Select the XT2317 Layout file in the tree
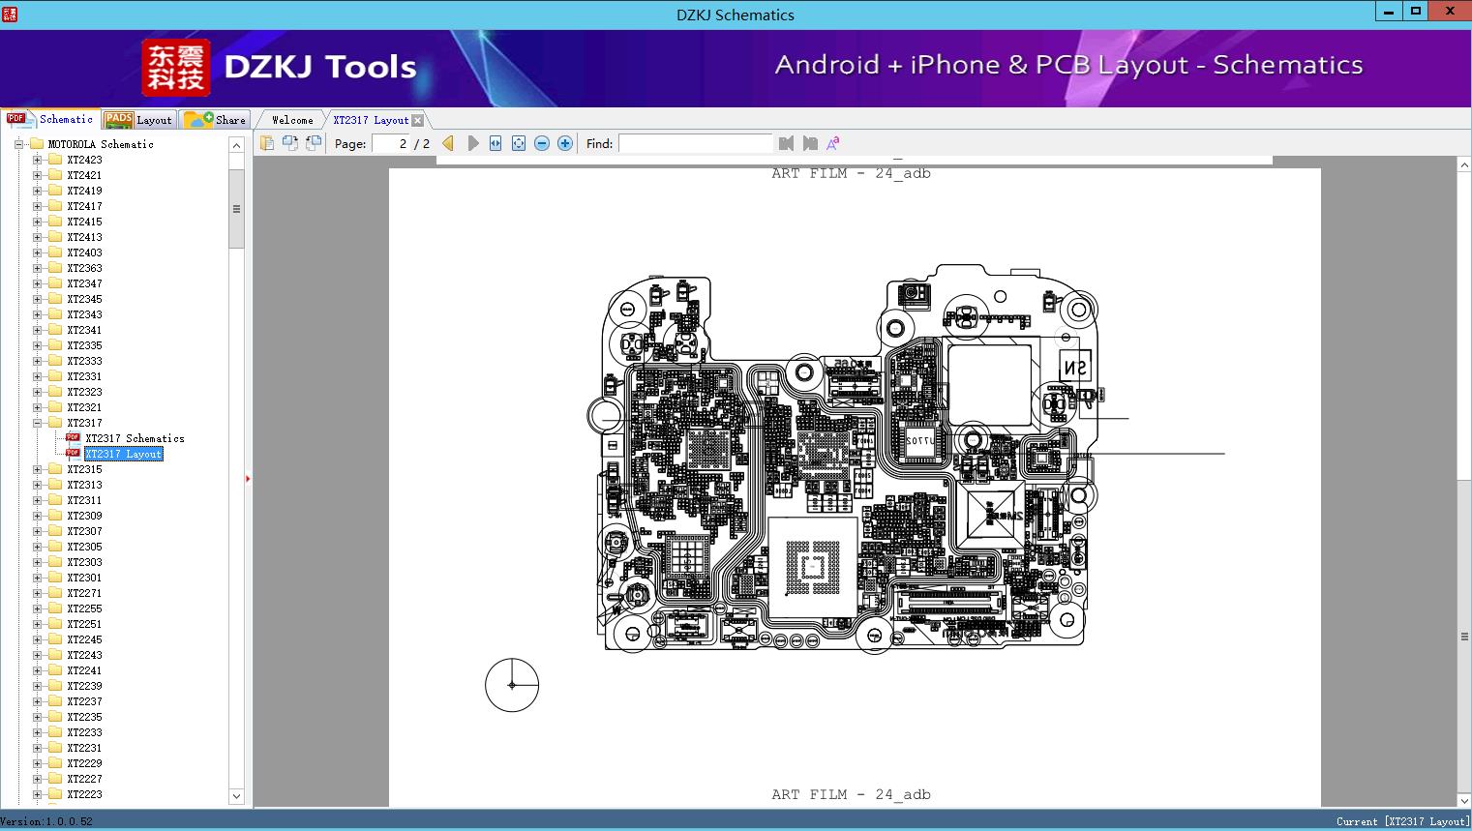This screenshot has width=1472, height=831. (x=123, y=454)
